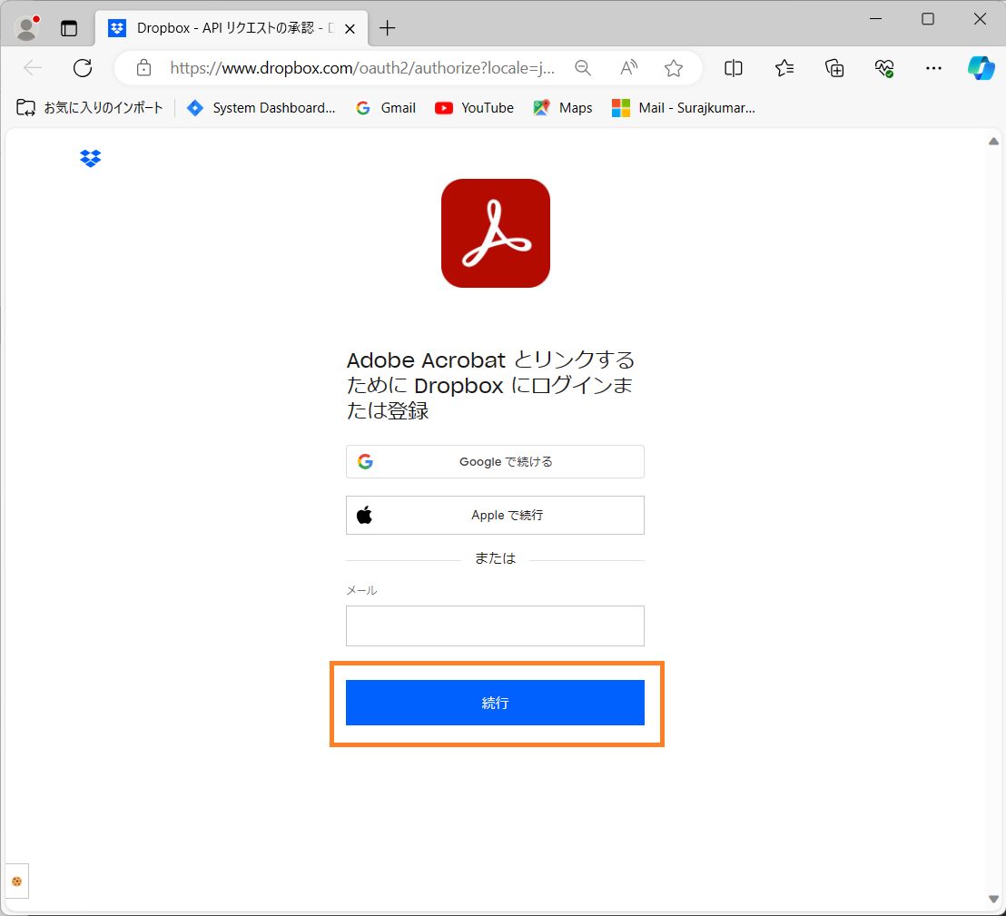The image size is (1006, 916).
Task: Open the System Dashboard bookmark
Action: tap(261, 107)
